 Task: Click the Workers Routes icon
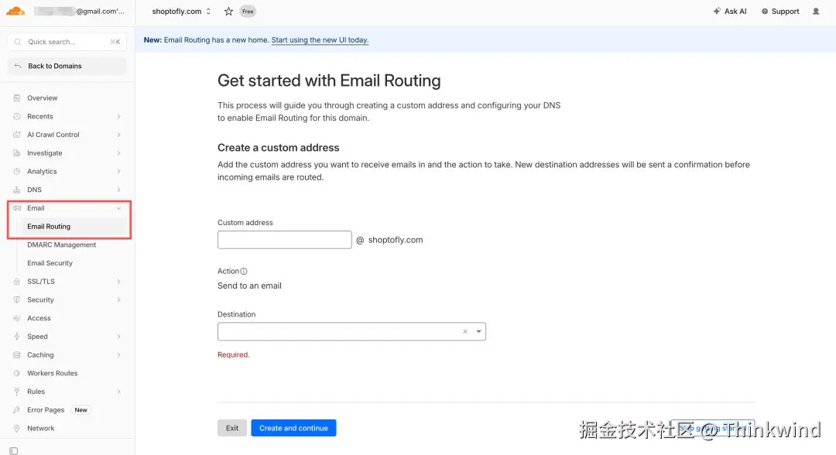[16, 374]
